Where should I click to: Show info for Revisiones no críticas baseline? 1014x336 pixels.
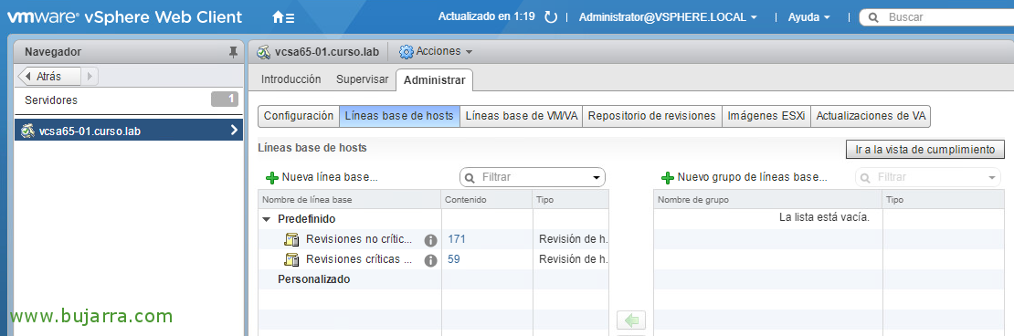pos(430,240)
